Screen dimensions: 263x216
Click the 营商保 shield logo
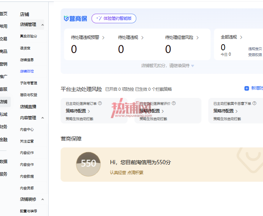66,18
